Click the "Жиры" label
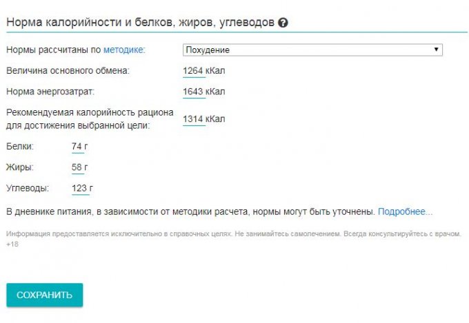469x323 pixels. point(19,167)
